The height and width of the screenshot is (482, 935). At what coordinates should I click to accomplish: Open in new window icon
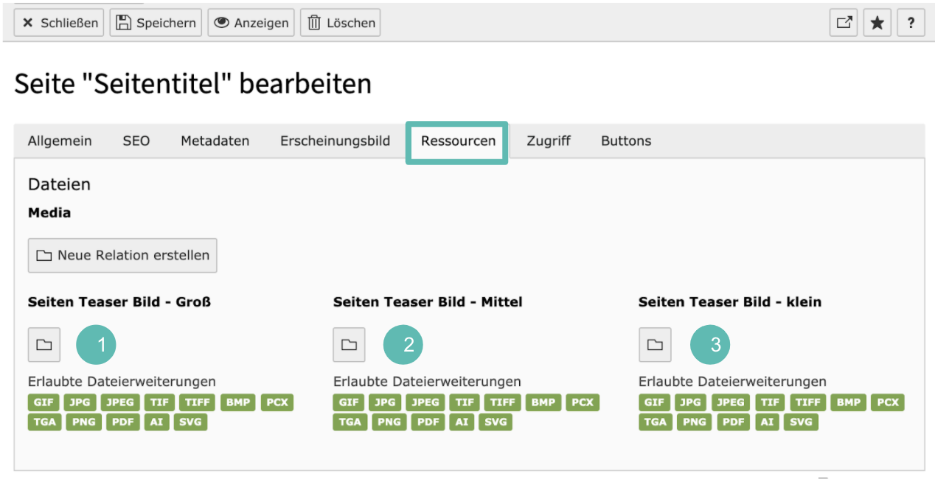point(844,23)
